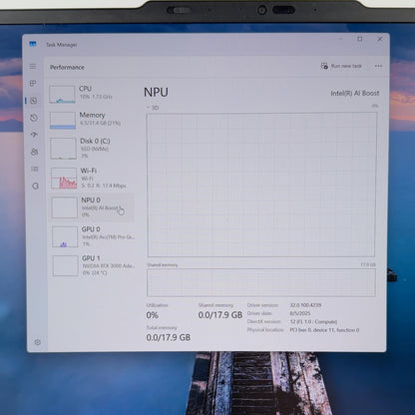
Task: Select the Memory performance entry
Action: click(x=91, y=120)
